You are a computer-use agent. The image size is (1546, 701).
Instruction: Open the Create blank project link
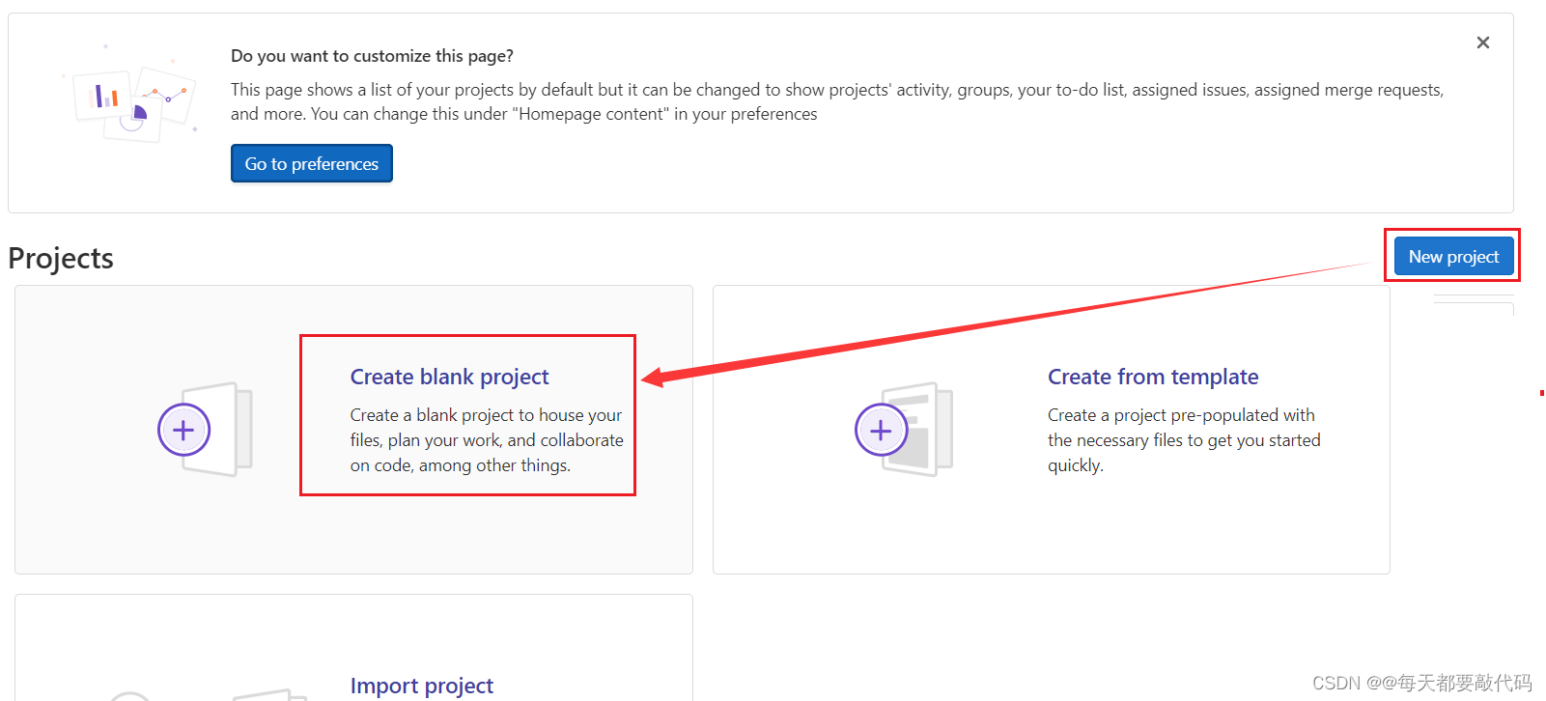click(x=449, y=377)
